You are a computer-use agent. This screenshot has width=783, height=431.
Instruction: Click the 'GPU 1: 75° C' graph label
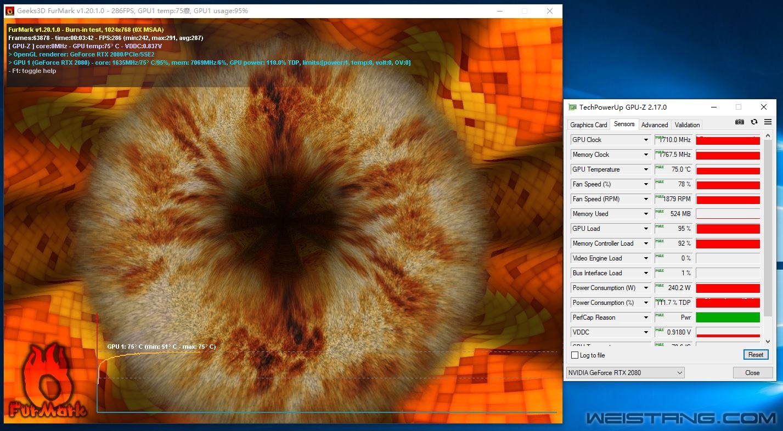pos(161,347)
